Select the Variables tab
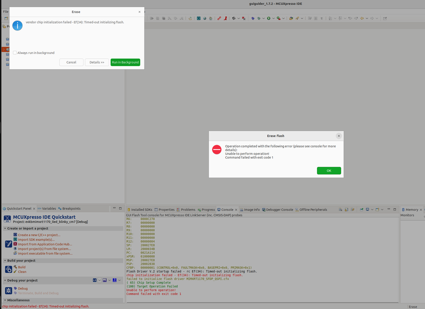 coord(47,208)
